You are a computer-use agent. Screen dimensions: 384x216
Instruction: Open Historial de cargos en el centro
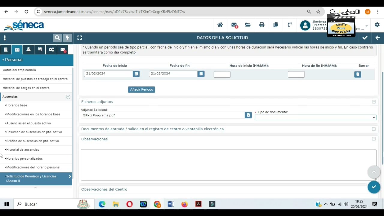(26, 88)
